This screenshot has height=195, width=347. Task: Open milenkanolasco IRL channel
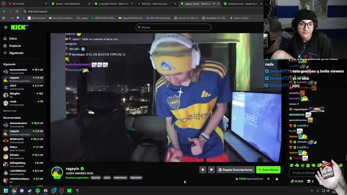coord(23,180)
